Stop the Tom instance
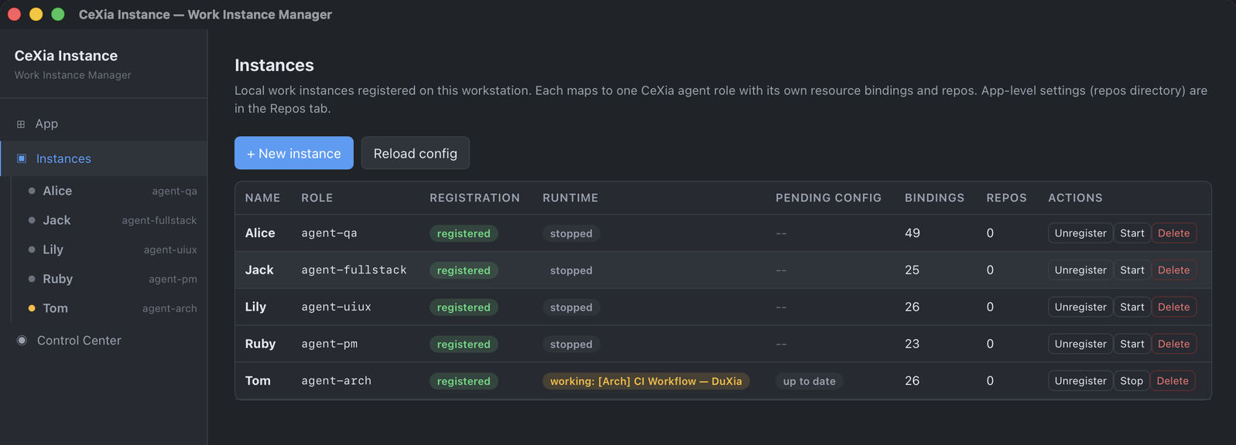Image resolution: width=1236 pixels, height=445 pixels. [1132, 381]
